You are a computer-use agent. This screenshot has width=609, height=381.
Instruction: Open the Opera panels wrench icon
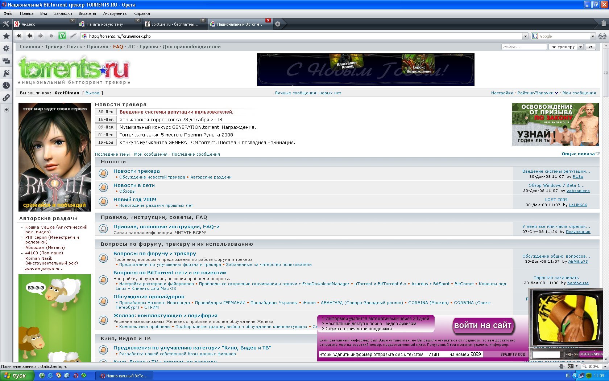[x=6, y=24]
